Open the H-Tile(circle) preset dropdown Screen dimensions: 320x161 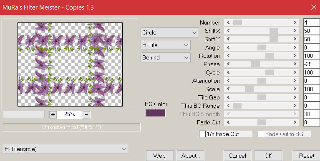(66, 149)
